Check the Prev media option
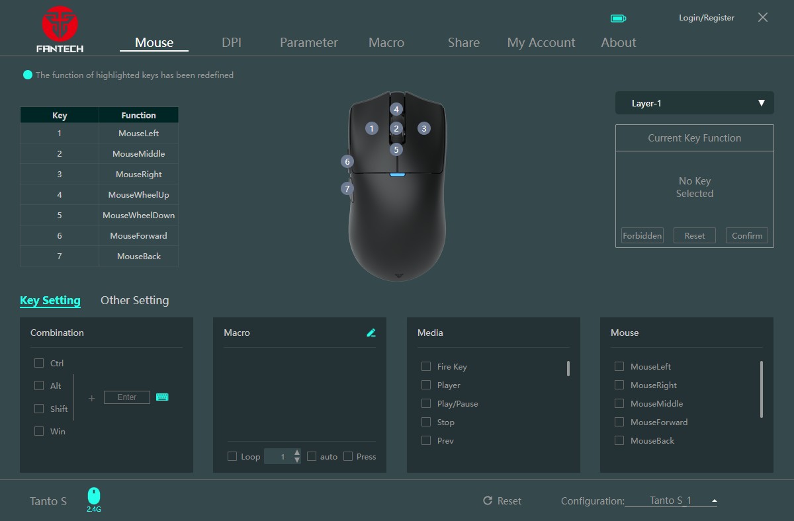The width and height of the screenshot is (794, 521). tap(426, 440)
